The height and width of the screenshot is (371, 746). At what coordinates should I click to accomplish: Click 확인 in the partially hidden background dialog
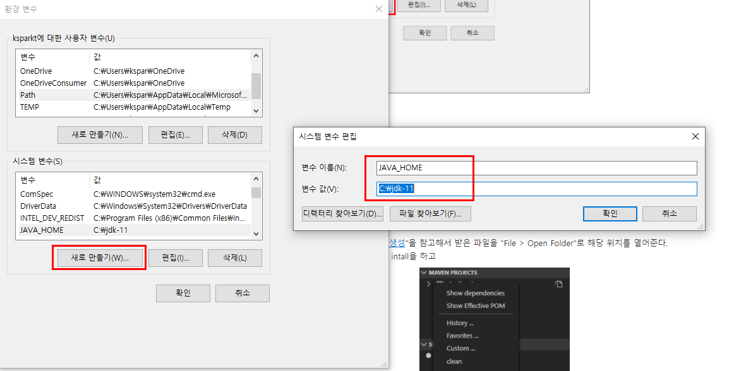425,33
